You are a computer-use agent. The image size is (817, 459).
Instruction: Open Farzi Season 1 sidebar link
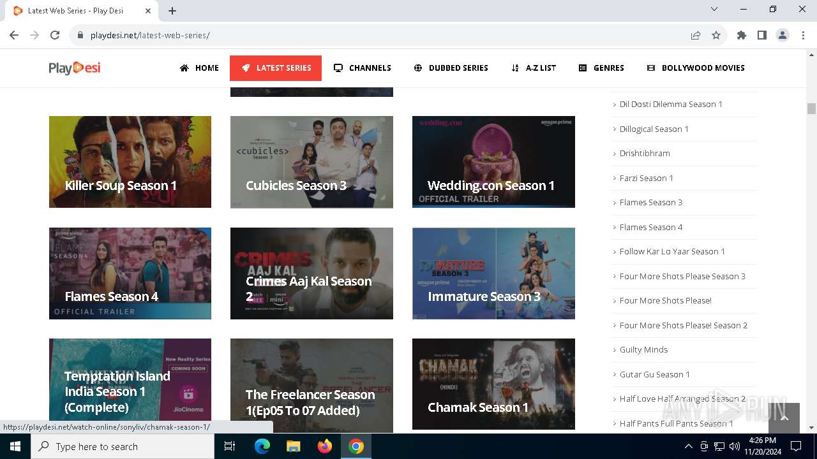[x=646, y=178]
